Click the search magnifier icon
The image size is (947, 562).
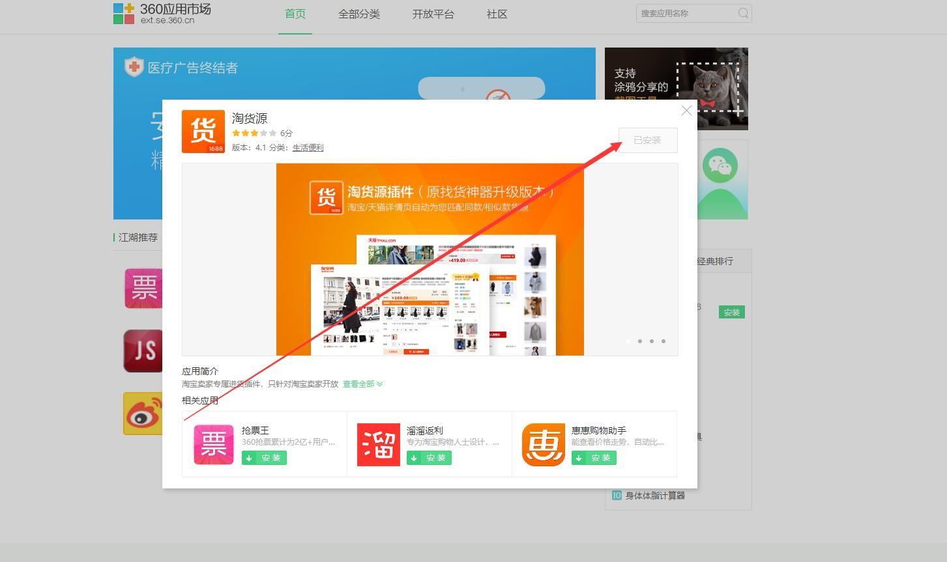point(743,14)
